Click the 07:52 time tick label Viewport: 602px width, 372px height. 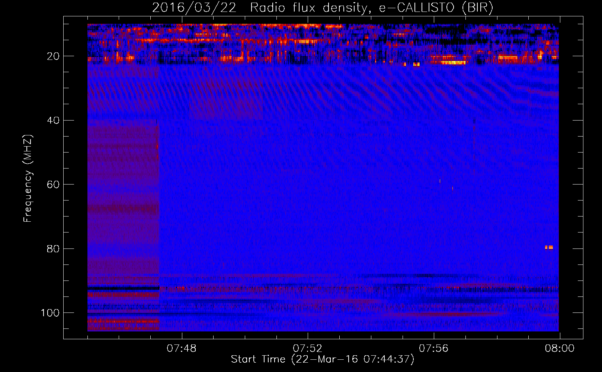coord(308,349)
